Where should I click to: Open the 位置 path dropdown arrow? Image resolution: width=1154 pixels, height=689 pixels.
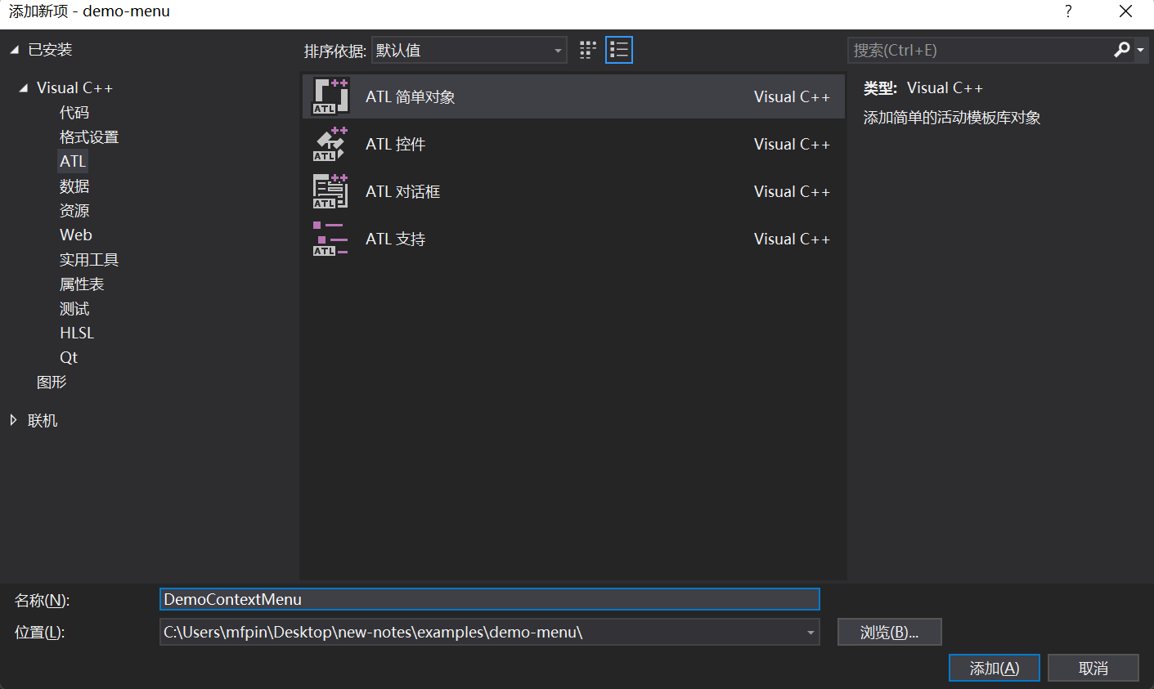click(x=810, y=633)
